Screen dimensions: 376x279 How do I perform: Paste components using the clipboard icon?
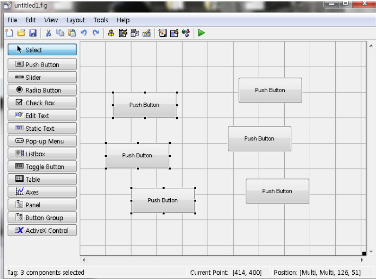pos(72,33)
